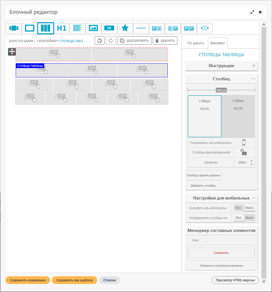Expand the Инструкции section
The image size is (272, 292).
[x=253, y=66]
